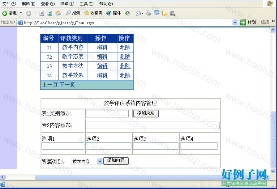Click 编辑 link for 教学态度 row
This screenshot has height=189, width=277.
tap(102, 57)
